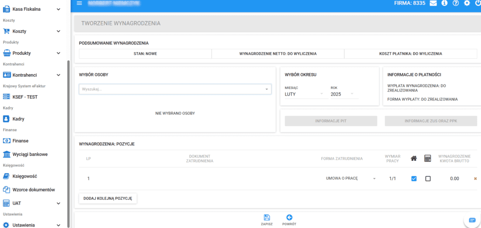This screenshot has width=481, height=228.
Task: Check the calculator column checkbox in row 1
Action: [427, 179]
